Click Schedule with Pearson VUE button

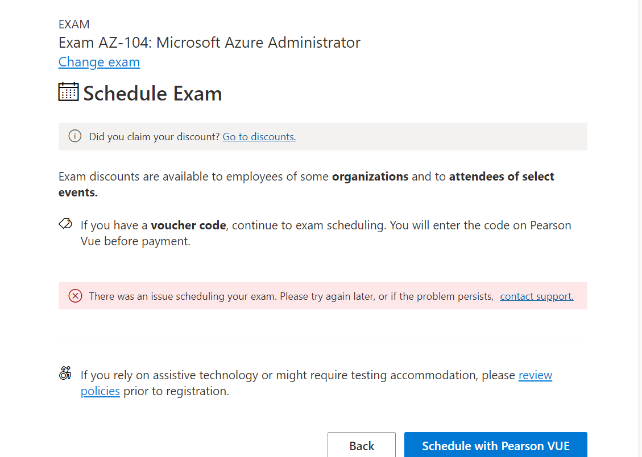coord(495,446)
